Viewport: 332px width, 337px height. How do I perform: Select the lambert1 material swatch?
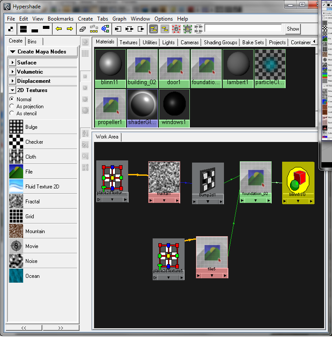pos(238,68)
